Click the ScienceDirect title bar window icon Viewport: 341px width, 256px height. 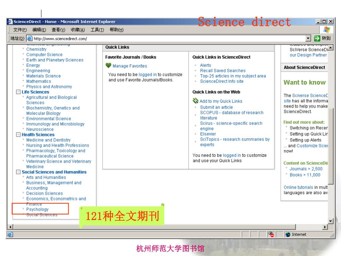coord(10,22)
